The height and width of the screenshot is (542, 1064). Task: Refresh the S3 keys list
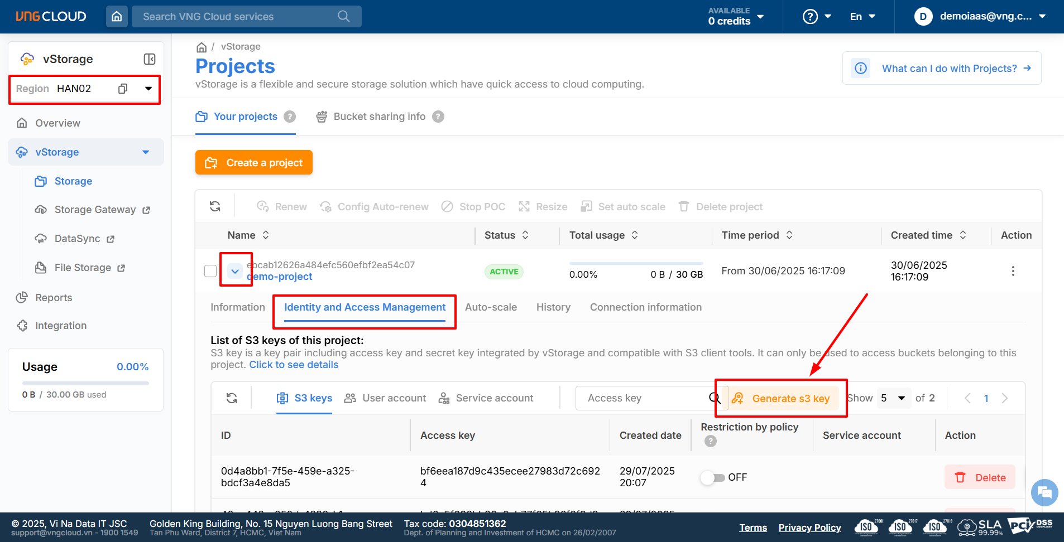[x=232, y=398]
